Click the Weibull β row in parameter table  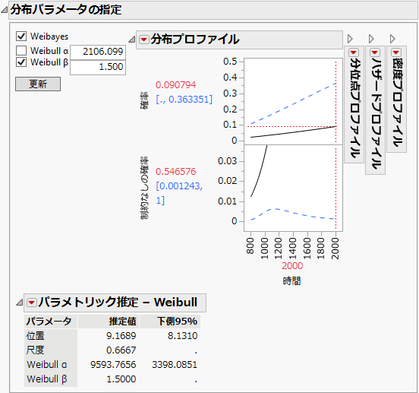pos(47,379)
